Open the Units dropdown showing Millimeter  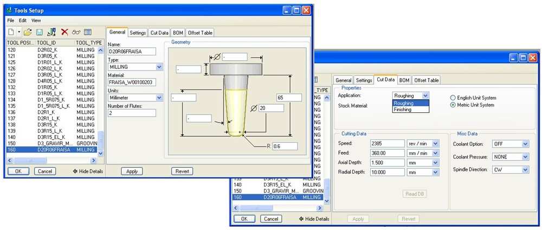tap(159, 98)
